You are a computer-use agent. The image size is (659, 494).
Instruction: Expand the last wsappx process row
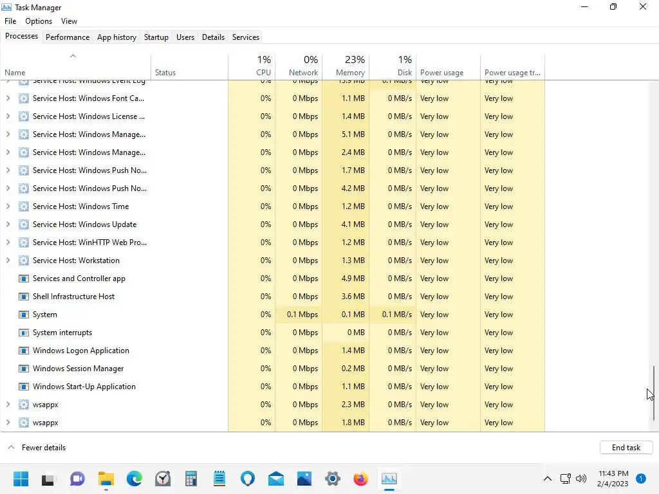point(8,423)
